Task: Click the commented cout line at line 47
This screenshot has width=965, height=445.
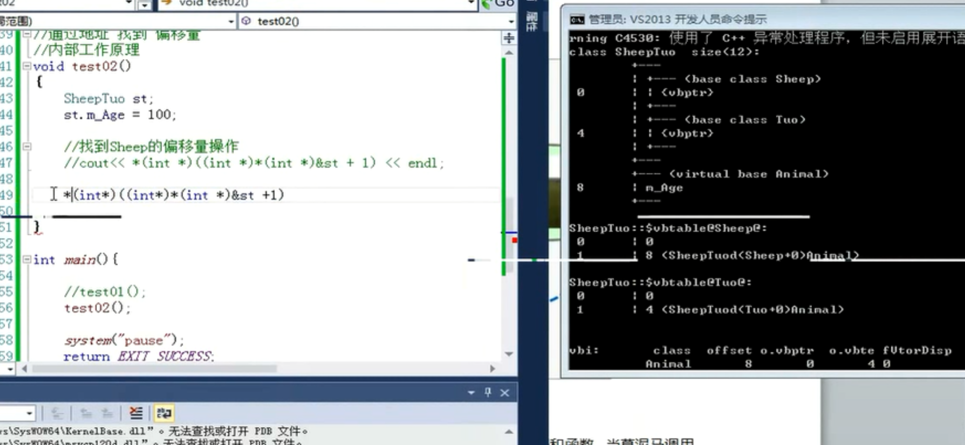Action: (x=254, y=163)
